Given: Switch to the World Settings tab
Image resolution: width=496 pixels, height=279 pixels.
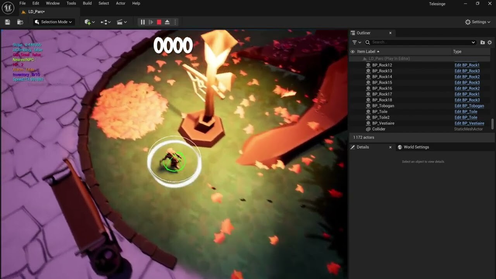Looking at the screenshot, I should pyautogui.click(x=413, y=147).
